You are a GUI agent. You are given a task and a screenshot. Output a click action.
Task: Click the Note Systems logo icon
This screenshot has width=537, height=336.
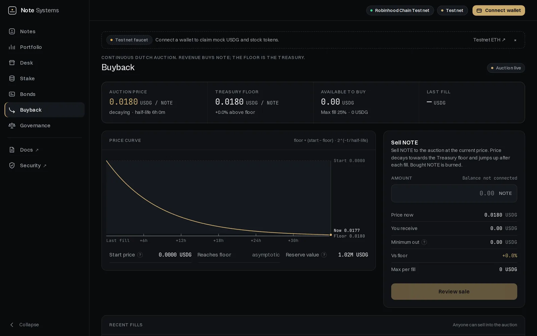(12, 10)
